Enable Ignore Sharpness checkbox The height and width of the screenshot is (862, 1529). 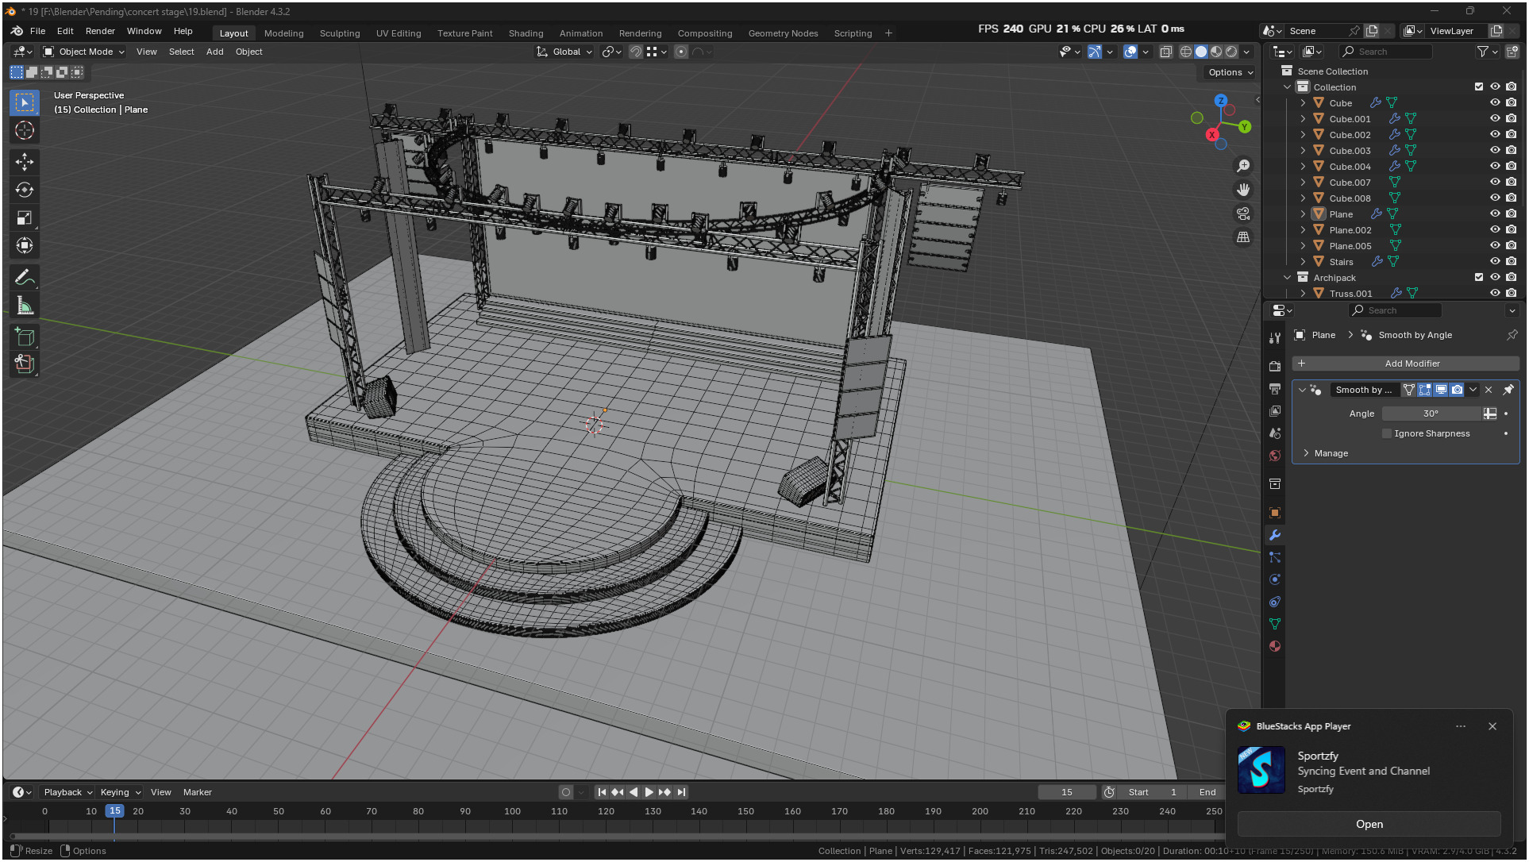tap(1387, 433)
